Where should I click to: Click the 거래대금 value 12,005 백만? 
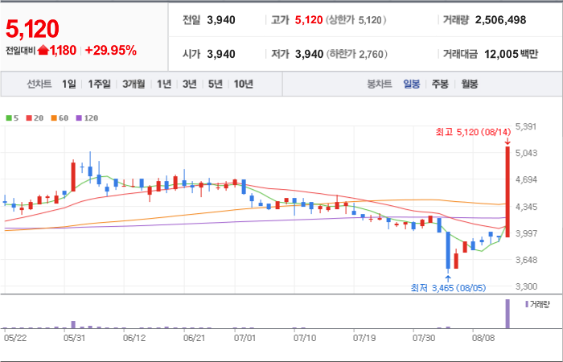click(512, 54)
